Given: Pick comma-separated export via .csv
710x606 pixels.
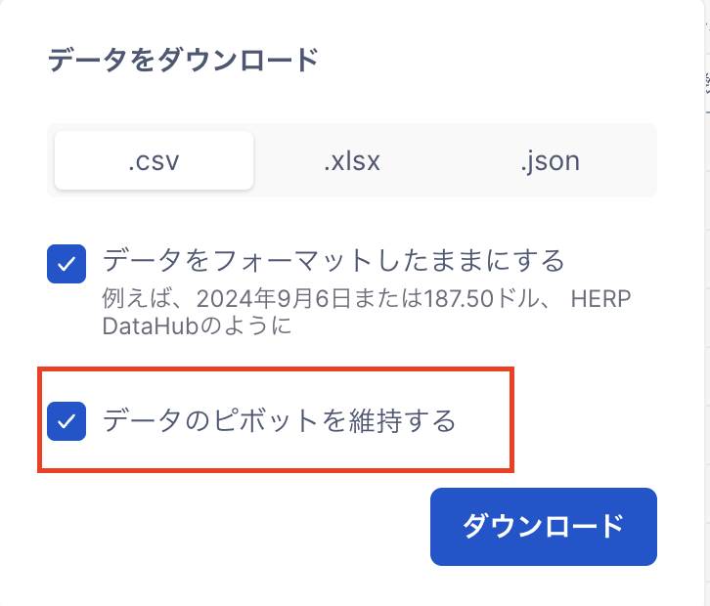Looking at the screenshot, I should pyautogui.click(x=154, y=160).
